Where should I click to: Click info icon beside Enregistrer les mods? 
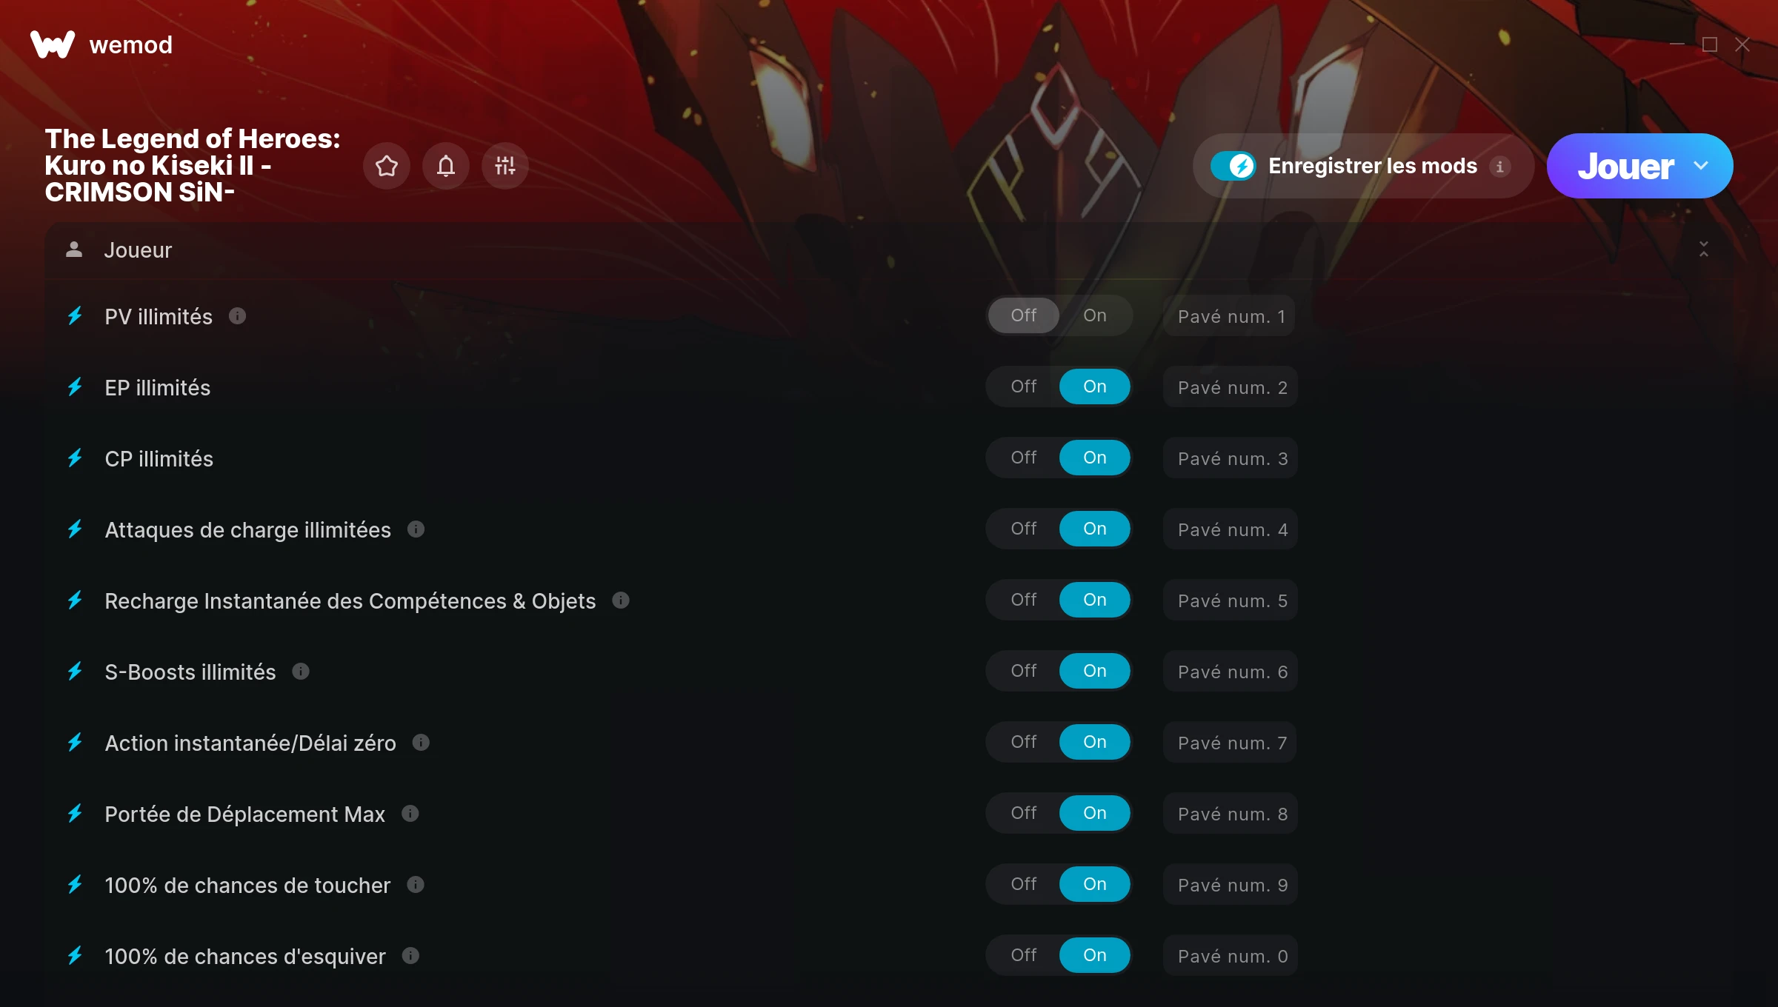pyautogui.click(x=1500, y=167)
